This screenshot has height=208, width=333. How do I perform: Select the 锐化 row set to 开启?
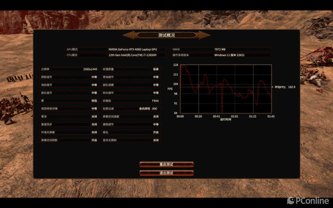131,132
